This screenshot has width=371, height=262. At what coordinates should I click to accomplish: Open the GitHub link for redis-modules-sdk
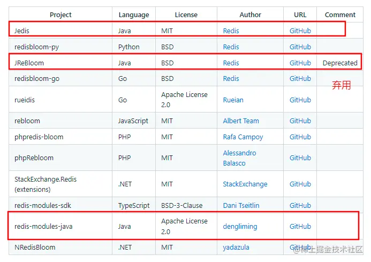click(x=300, y=205)
